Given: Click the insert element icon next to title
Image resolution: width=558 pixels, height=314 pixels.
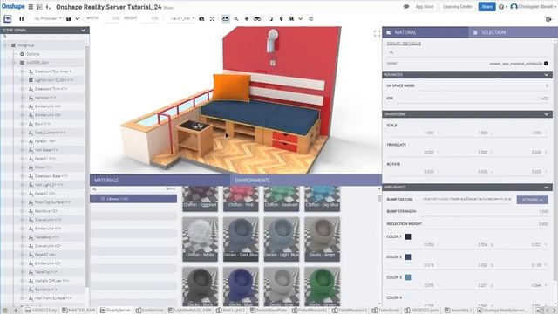Looking at the screenshot, I should pos(48,7).
